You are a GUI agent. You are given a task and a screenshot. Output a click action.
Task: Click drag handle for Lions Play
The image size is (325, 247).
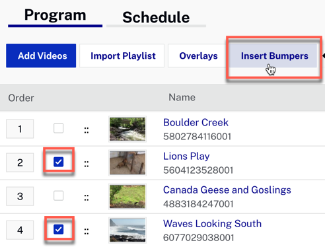click(x=87, y=164)
